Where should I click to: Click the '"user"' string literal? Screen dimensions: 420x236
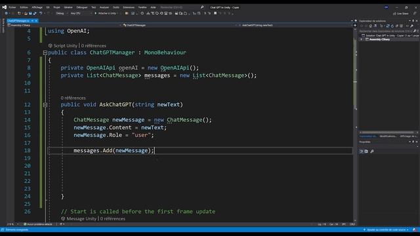tap(141, 135)
